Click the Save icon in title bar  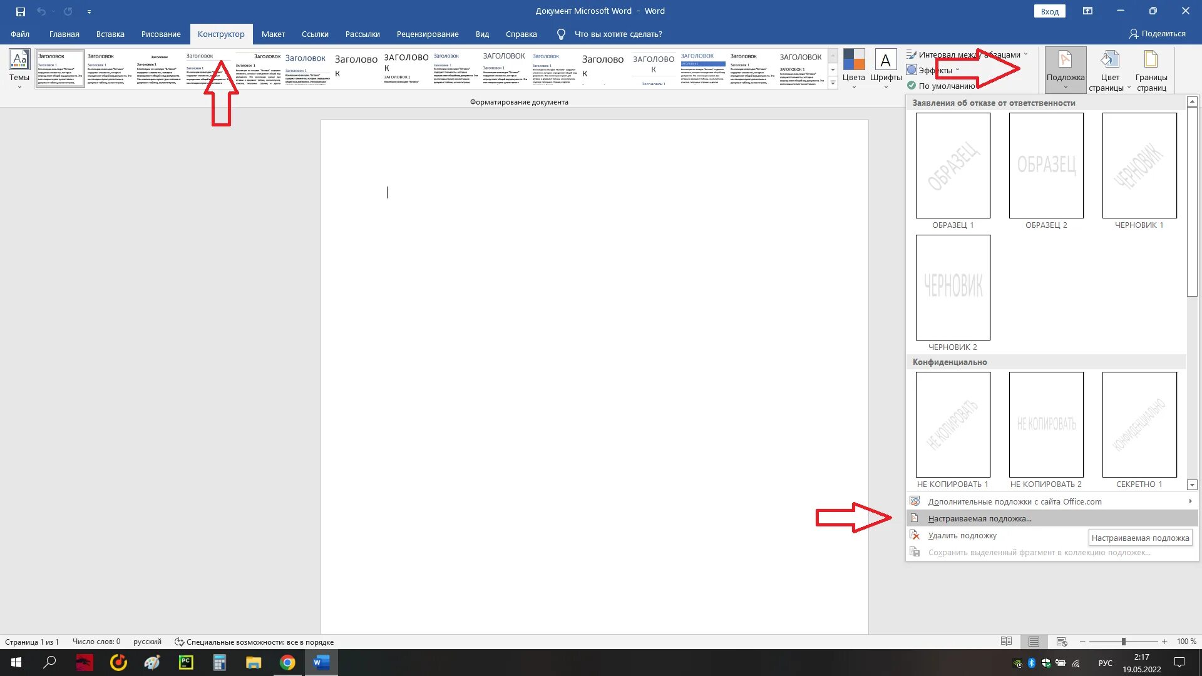pos(20,11)
